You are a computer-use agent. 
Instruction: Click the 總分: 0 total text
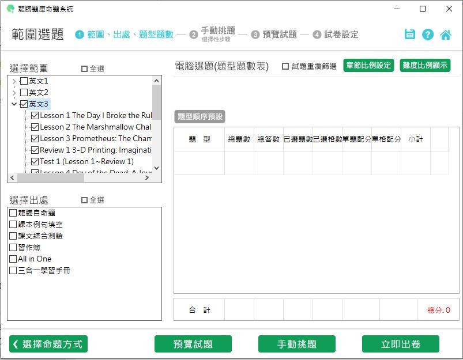pos(439,310)
